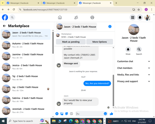
Task: Go to the Home feed icon
Action: click(x=60, y=17)
